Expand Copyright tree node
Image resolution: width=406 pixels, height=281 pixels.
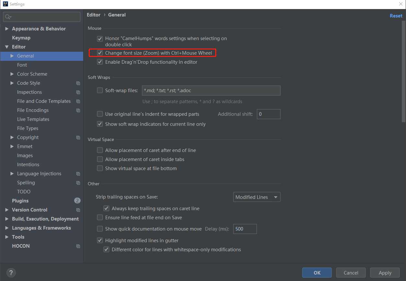tap(12, 137)
